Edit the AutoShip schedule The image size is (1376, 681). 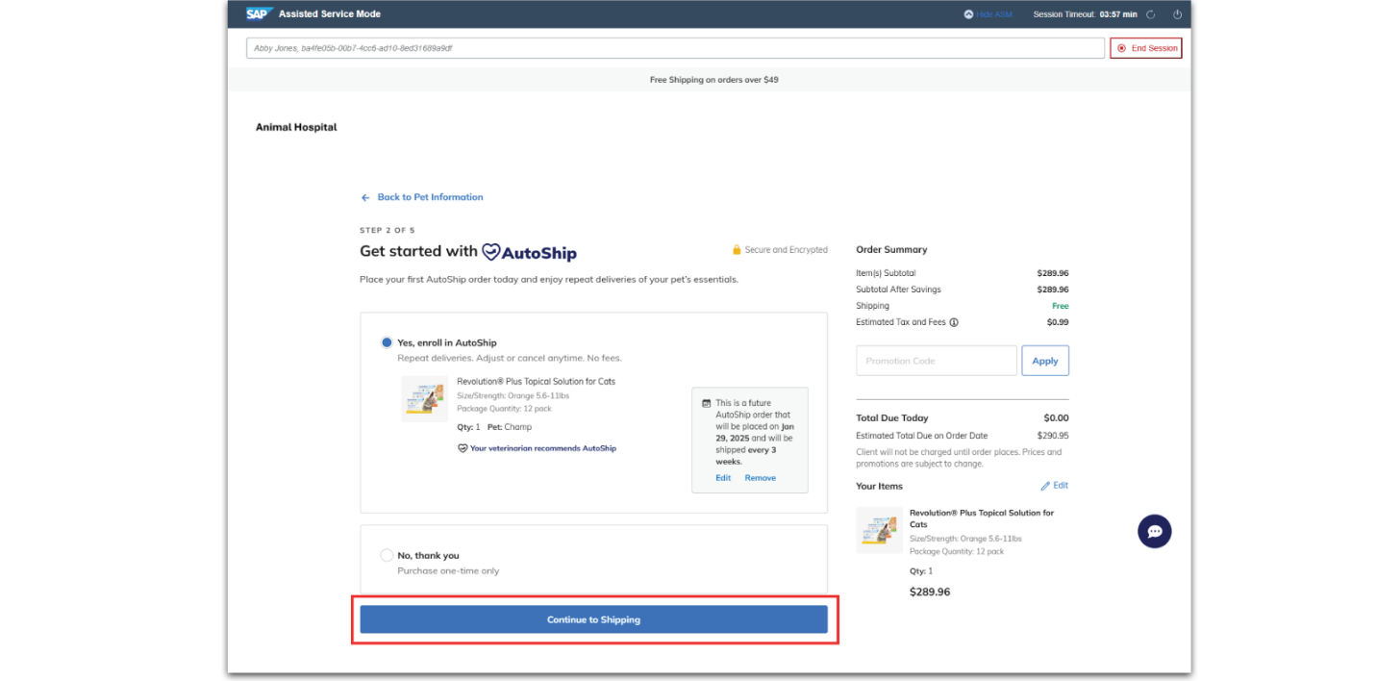[723, 478]
